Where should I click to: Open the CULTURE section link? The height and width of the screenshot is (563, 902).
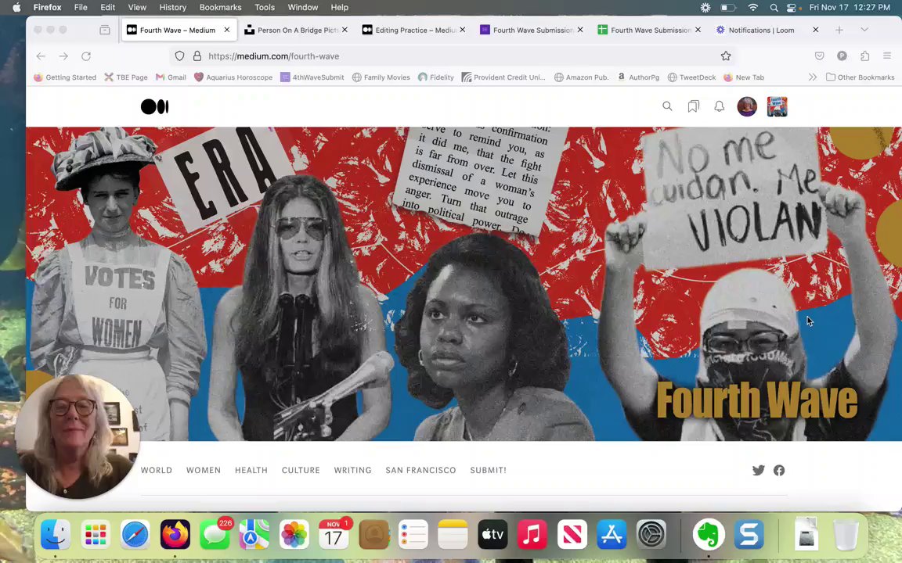[301, 470]
